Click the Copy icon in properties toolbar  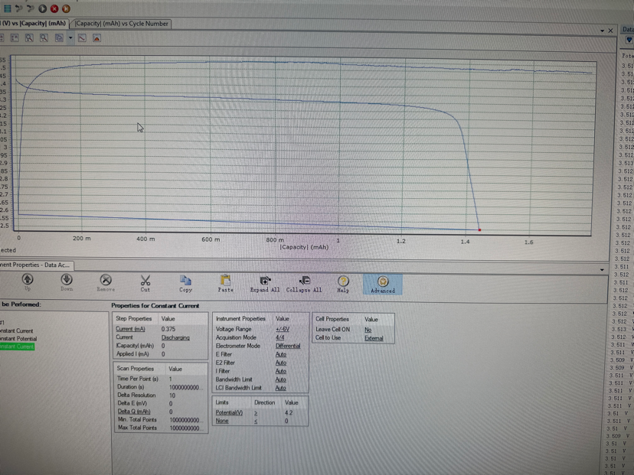(x=185, y=281)
